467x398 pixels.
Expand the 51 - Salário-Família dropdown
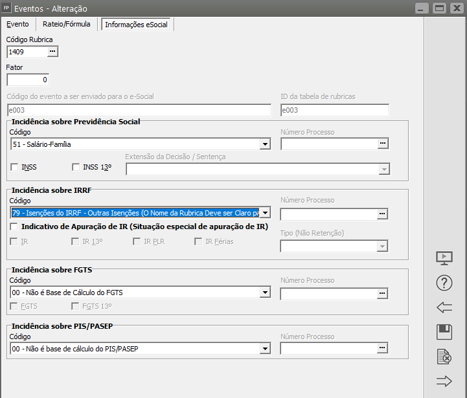pos(264,144)
